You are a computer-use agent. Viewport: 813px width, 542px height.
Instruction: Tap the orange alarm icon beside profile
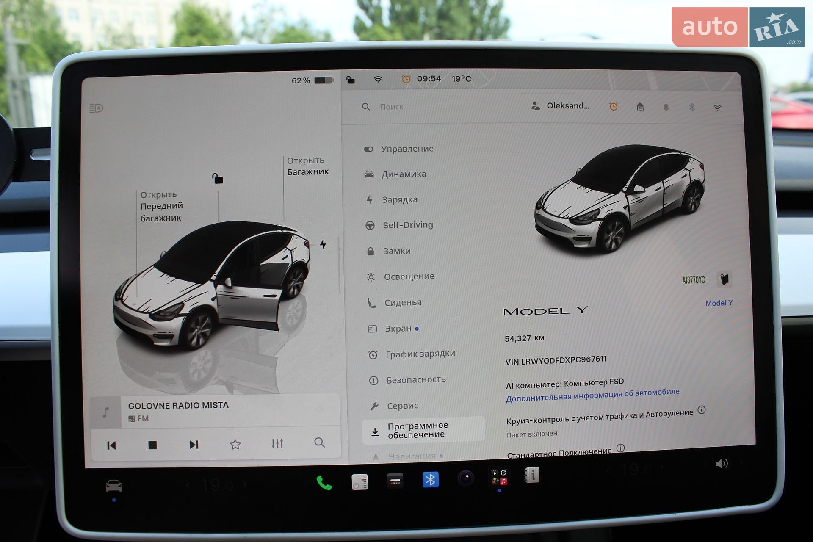[613, 106]
